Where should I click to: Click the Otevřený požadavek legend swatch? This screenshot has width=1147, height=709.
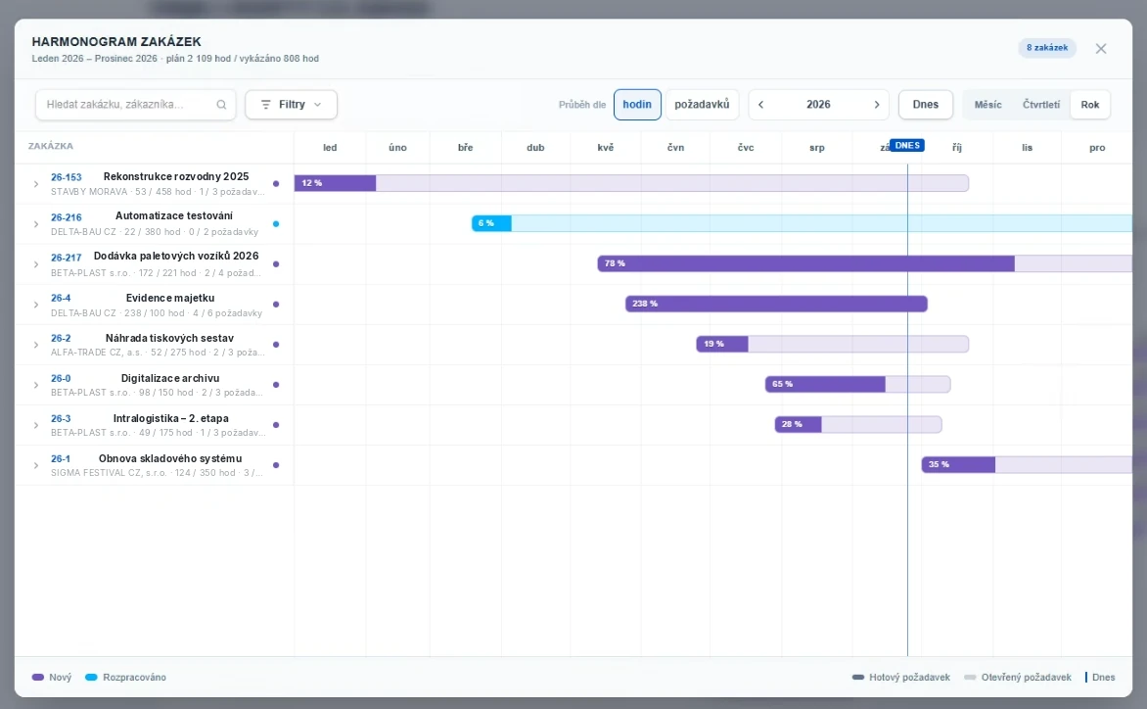point(970,678)
